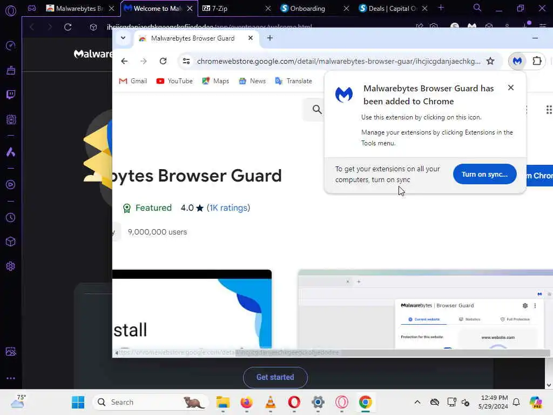This screenshot has width=553, height=415.
Task: Open Windows Start menu
Action: pos(78,402)
